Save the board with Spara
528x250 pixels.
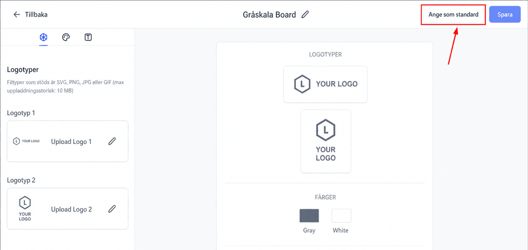coord(505,14)
